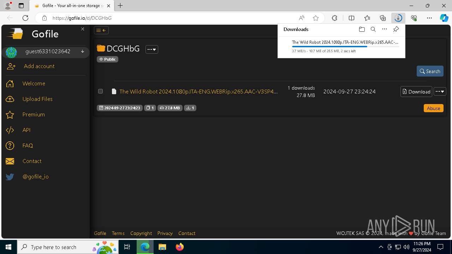Collapse sidebar with the menu arrow button
The image size is (452, 254).
[x=101, y=30]
